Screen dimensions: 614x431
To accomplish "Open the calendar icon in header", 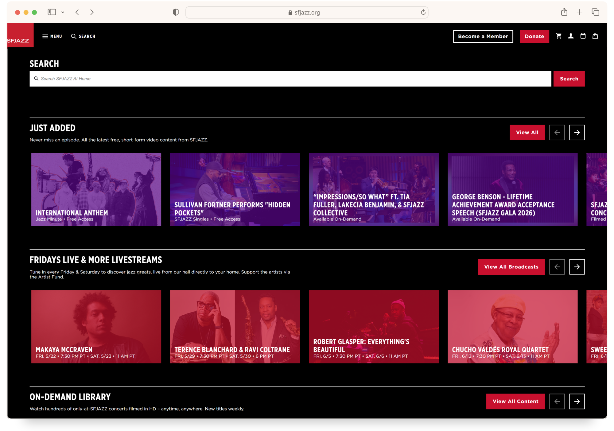I will pyautogui.click(x=583, y=36).
